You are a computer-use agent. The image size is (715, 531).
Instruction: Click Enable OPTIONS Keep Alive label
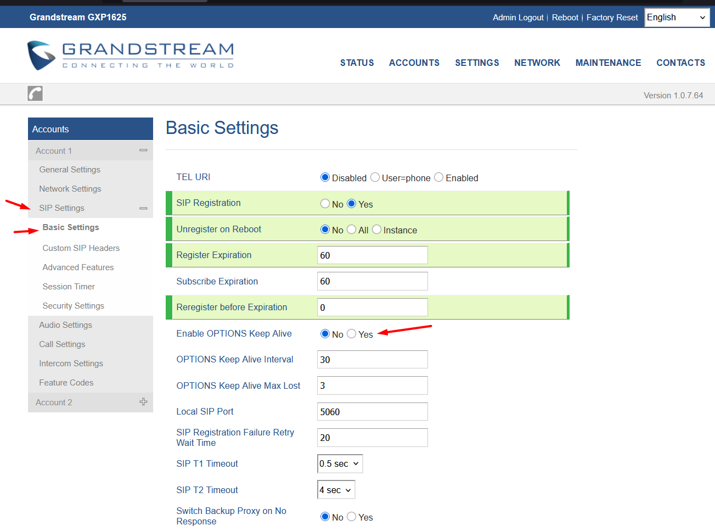tap(234, 333)
